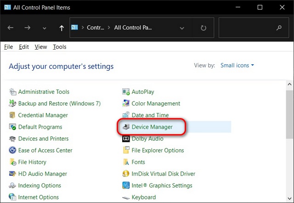The image size is (294, 203).
Task: Click the ImDisk Virtual Disk Driver icon
Action: [x=126, y=174]
